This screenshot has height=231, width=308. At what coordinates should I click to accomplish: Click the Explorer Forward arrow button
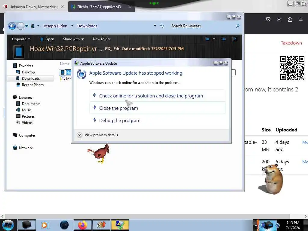click(x=21, y=26)
